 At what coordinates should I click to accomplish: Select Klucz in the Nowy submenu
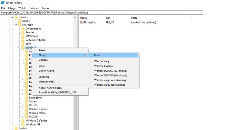tap(113, 55)
